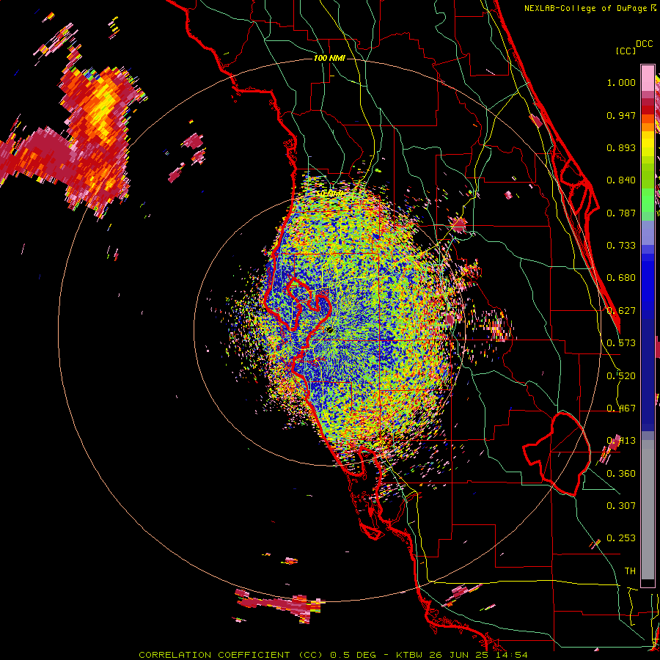Click the 0.893 value on the color scale
Screen dimensions: 660x660
621,147
